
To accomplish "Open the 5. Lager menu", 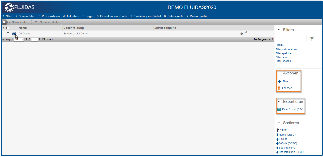I will click(88, 16).
